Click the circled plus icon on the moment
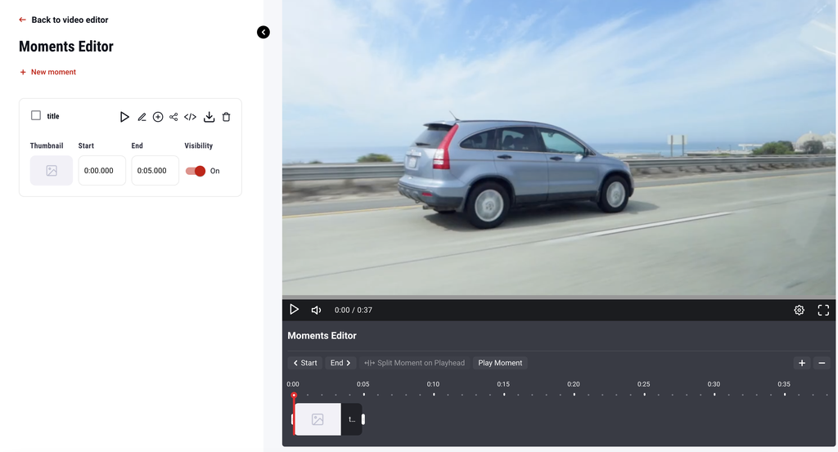Image resolution: width=838 pixels, height=452 pixels. [158, 117]
